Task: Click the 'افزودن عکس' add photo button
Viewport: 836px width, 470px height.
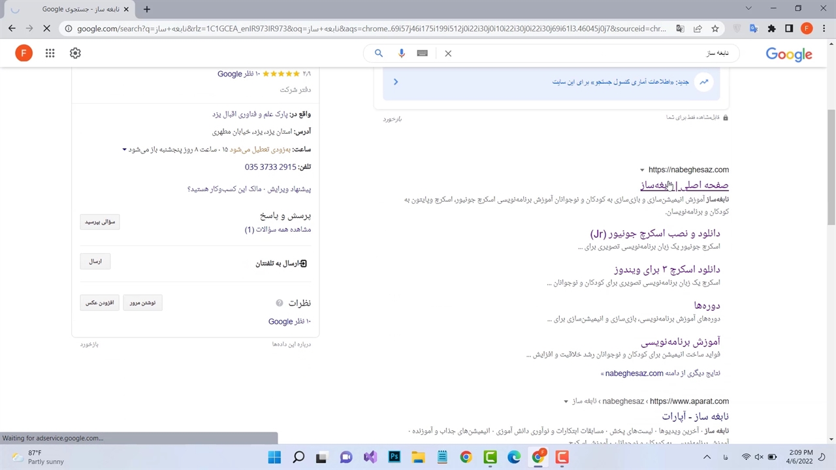Action: click(x=99, y=303)
